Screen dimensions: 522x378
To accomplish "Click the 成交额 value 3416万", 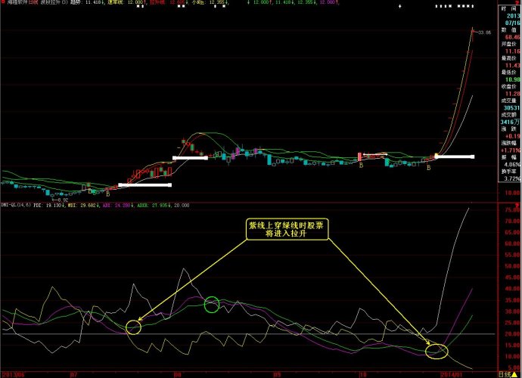I will (510, 122).
